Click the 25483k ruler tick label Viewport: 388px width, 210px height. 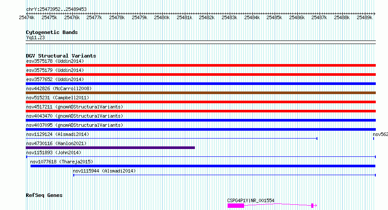(229, 17)
